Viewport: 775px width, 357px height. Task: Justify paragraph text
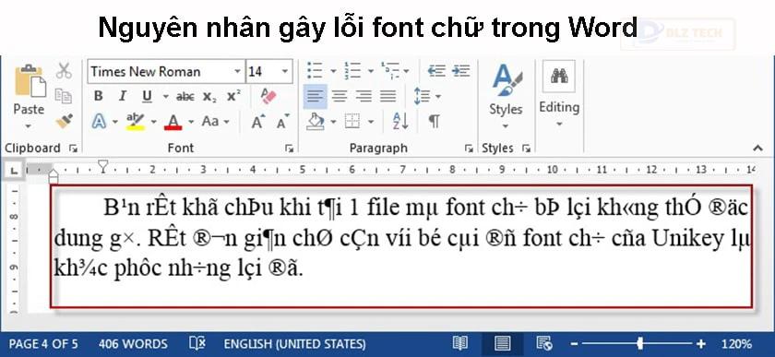point(388,96)
